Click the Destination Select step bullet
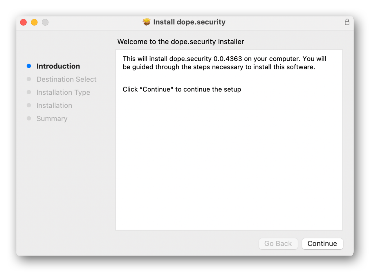Screen dimensions: 370x272 29,79
